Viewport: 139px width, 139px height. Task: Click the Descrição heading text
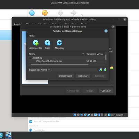click(x=39, y=130)
